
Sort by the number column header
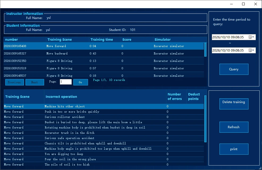(x=25, y=40)
